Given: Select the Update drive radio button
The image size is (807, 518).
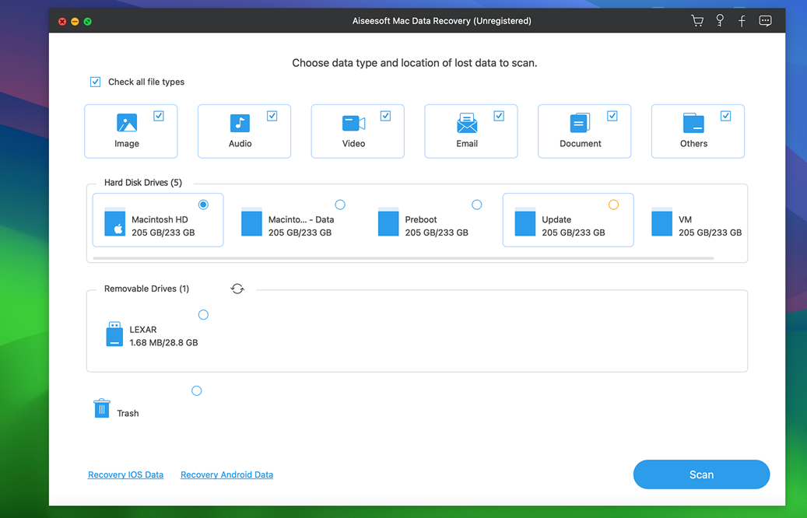Looking at the screenshot, I should (x=613, y=205).
